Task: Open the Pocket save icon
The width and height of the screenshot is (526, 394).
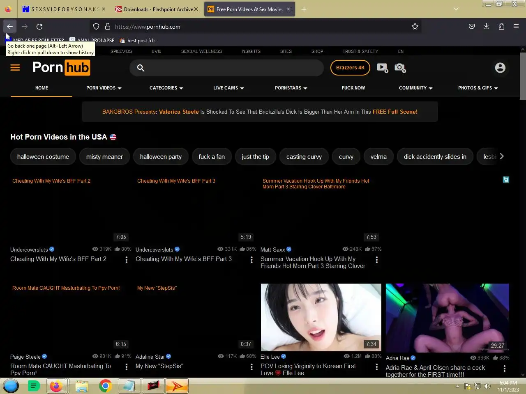Action: point(472,26)
